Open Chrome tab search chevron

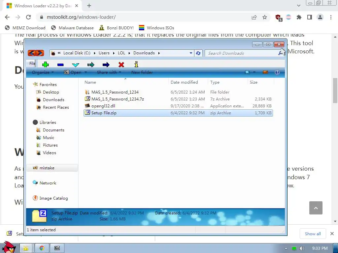pos(298,6)
